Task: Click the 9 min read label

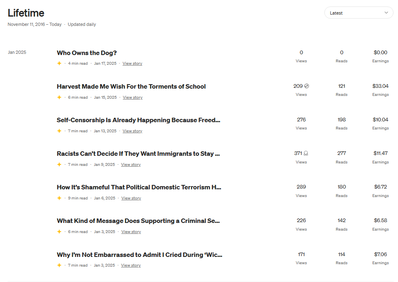Action: (x=78, y=198)
